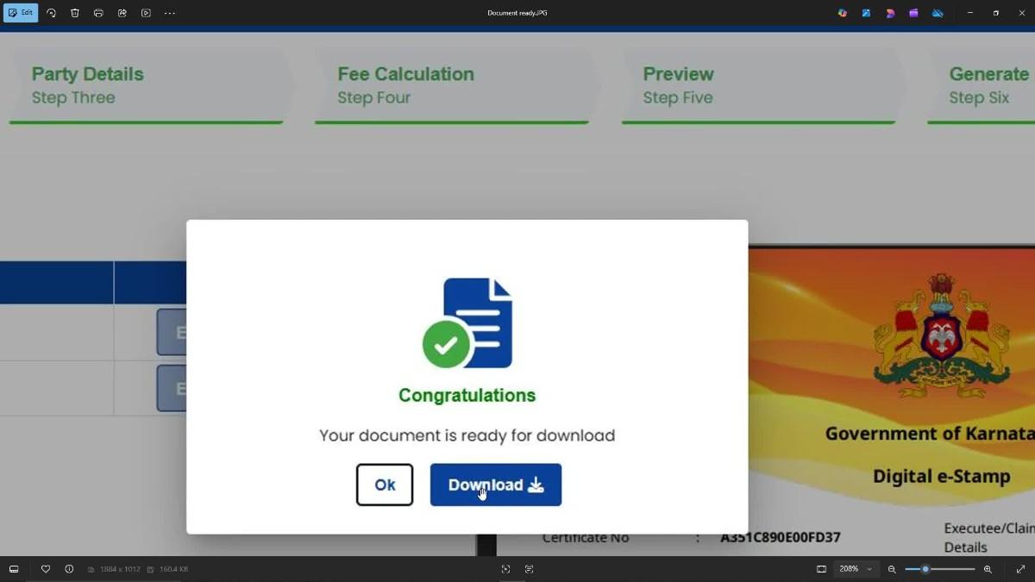Click the Download button in the dialog
The image size is (1035, 582).
(495, 485)
